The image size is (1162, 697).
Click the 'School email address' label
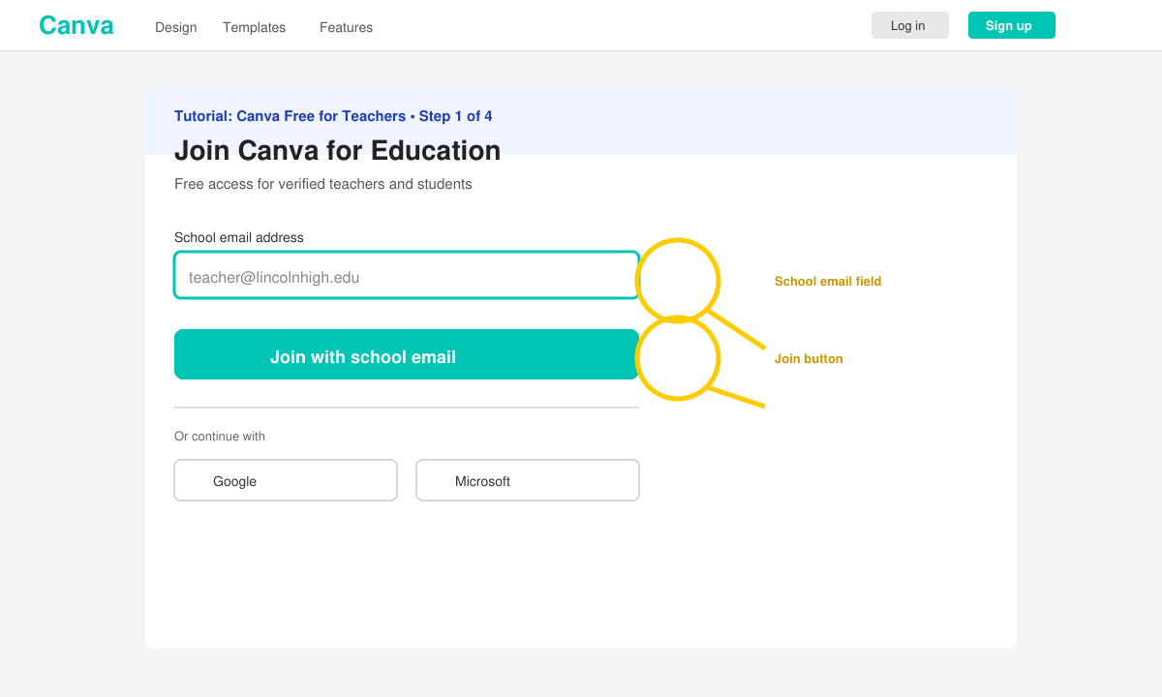coord(239,237)
